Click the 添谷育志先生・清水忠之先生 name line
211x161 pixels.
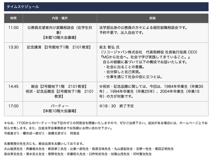78,154
